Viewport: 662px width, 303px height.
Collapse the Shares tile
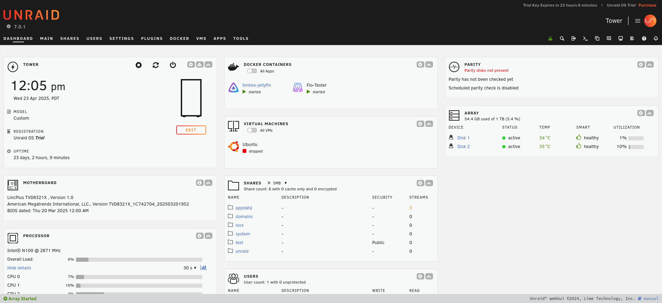(x=429, y=183)
